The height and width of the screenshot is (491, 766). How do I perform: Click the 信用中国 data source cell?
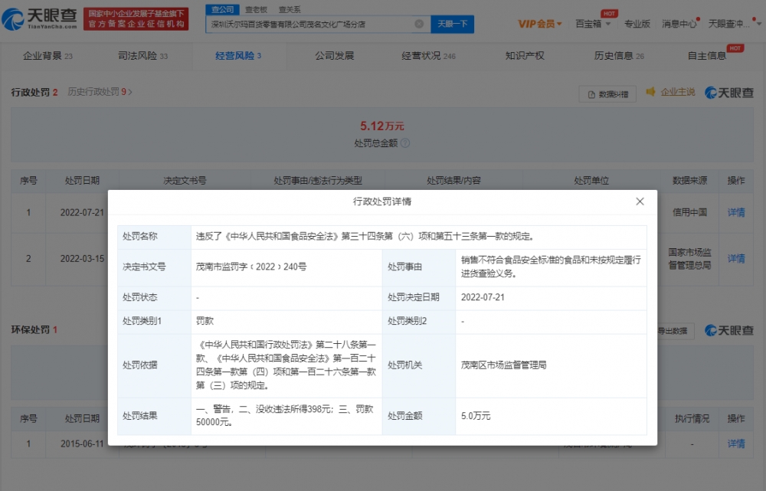(x=689, y=212)
